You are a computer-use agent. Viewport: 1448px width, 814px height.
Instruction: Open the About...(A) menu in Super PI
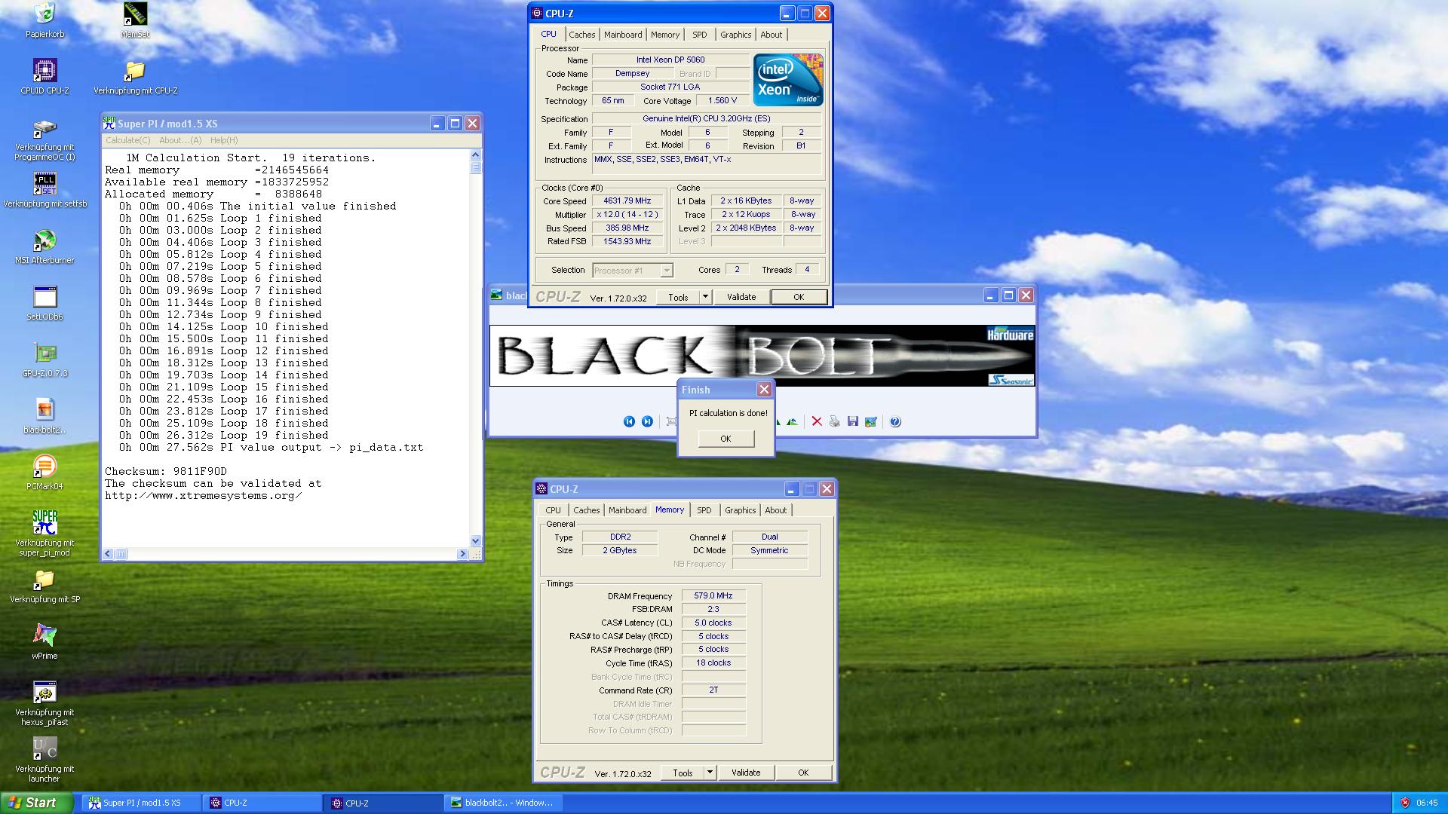(x=180, y=140)
